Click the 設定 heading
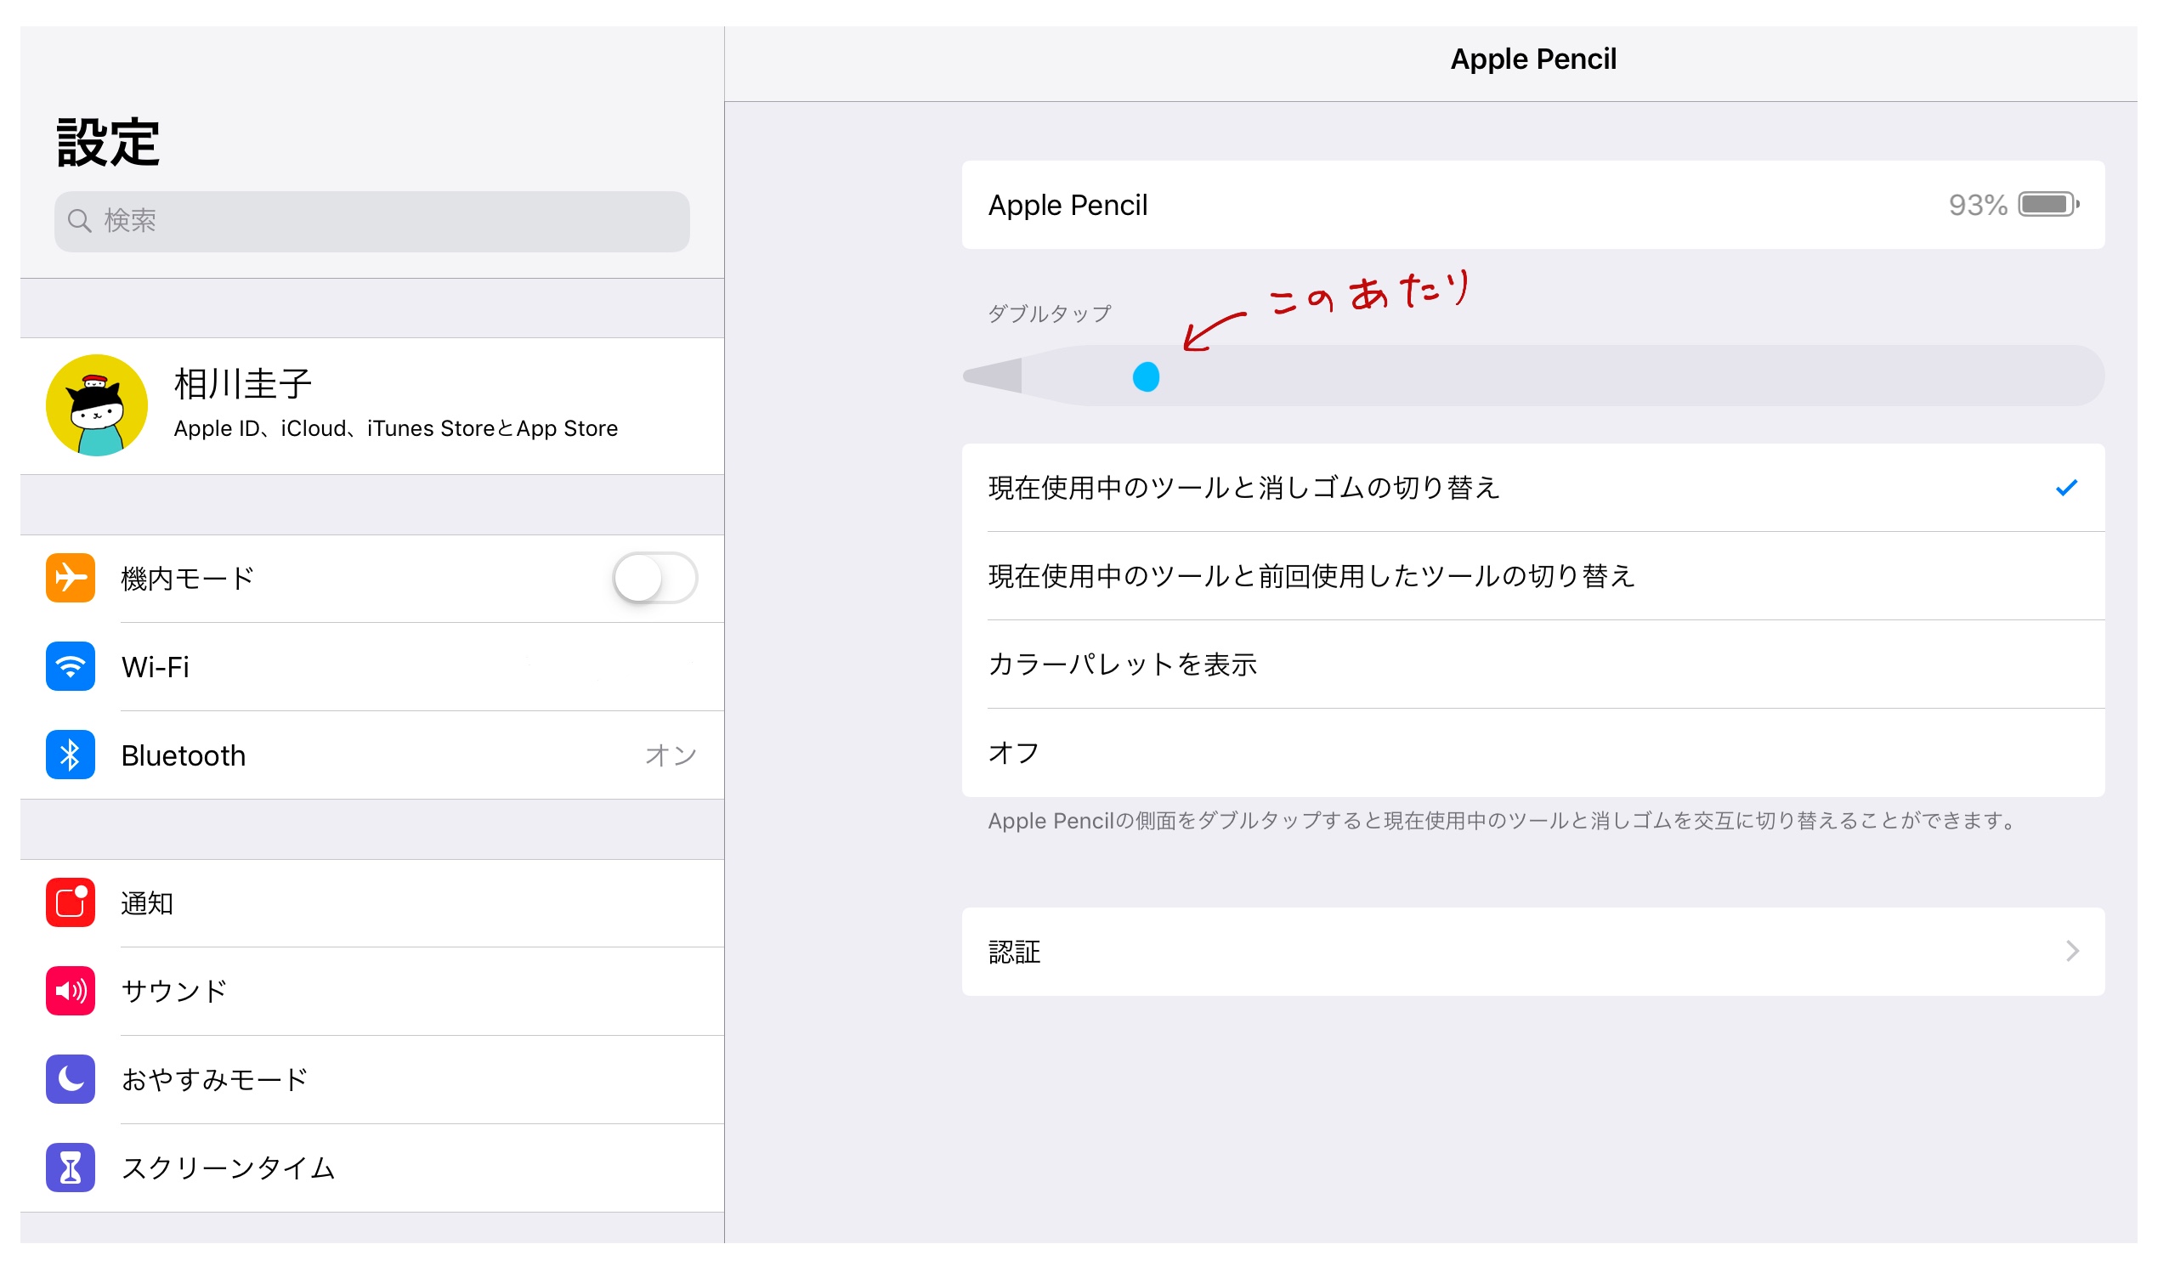The height and width of the screenshot is (1261, 2169). click(x=109, y=142)
